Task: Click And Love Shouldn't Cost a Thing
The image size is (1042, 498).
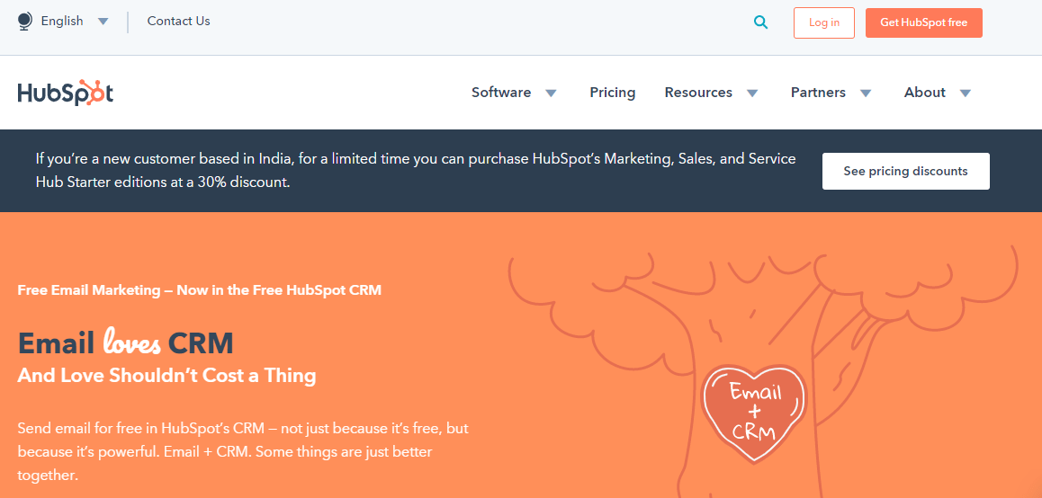Action: click(x=166, y=376)
